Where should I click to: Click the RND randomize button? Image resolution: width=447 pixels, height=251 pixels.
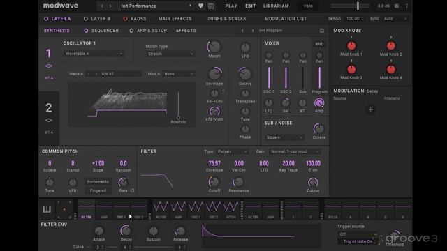coord(319,44)
